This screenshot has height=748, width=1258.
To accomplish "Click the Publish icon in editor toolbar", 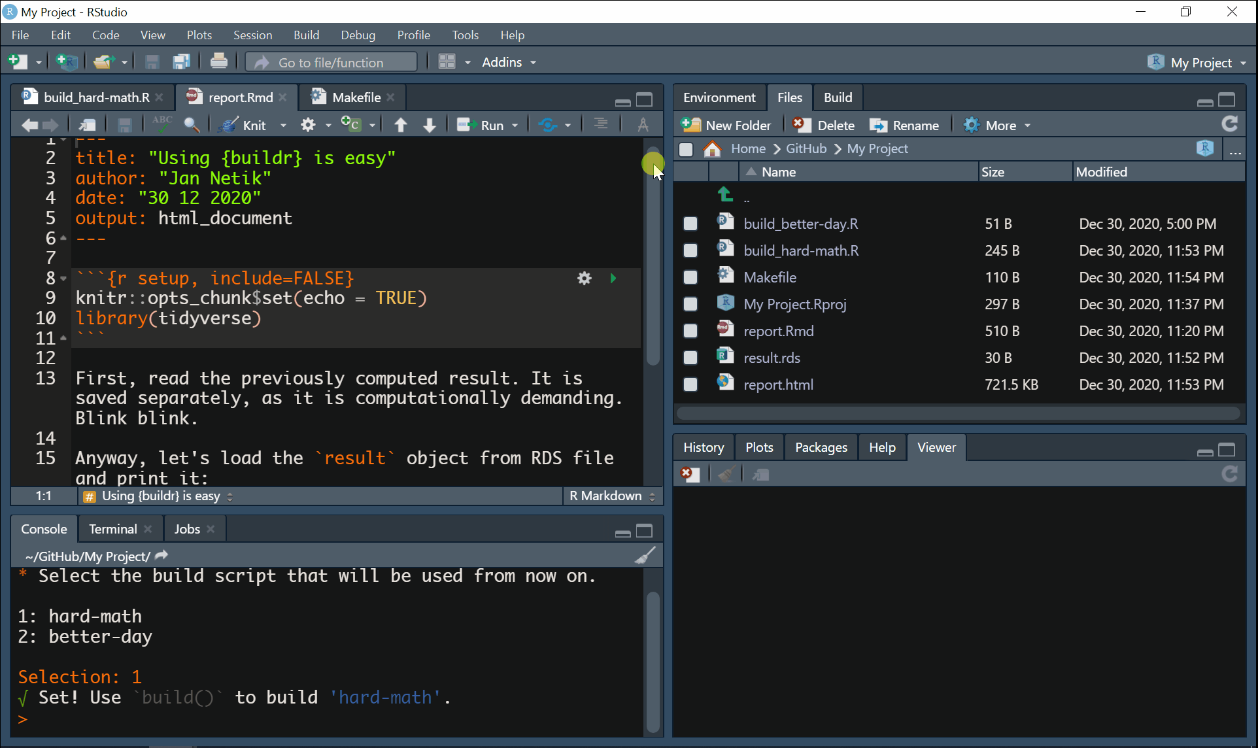I will click(x=547, y=125).
